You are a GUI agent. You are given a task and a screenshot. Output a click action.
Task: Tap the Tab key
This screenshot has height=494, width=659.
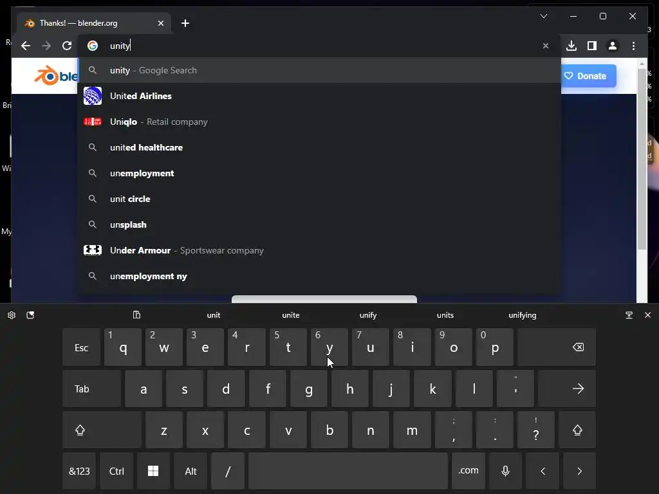point(91,389)
